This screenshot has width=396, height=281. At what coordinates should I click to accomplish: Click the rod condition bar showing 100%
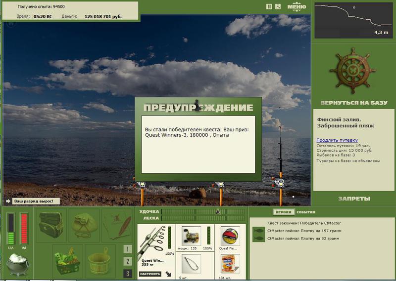click(169, 238)
